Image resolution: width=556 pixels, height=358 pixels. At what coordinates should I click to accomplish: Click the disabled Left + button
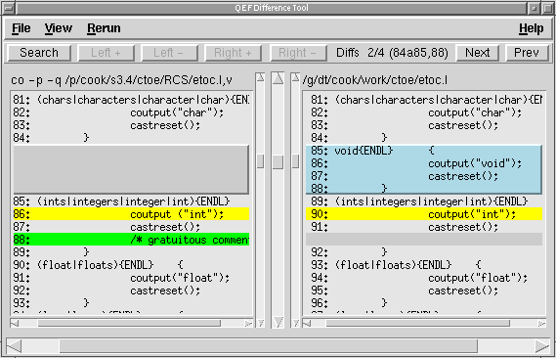click(107, 53)
